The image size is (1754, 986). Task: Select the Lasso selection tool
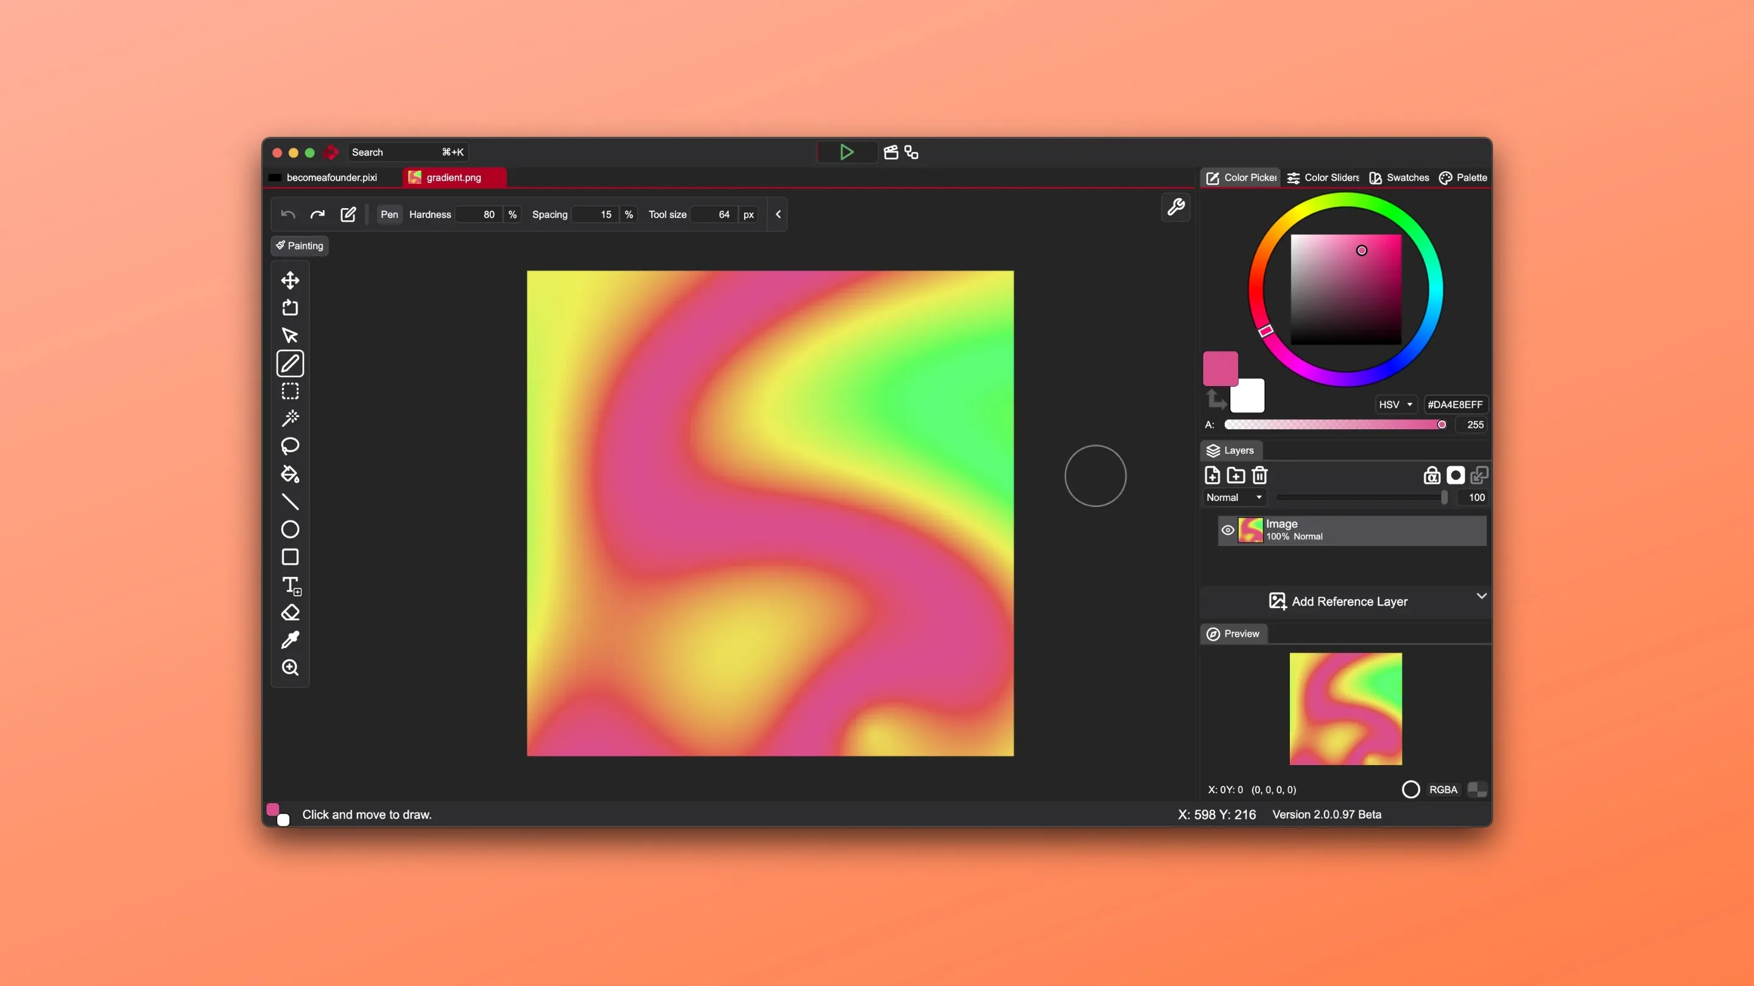tap(290, 446)
